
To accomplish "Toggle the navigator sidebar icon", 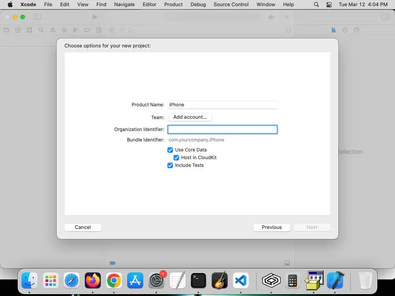I will [x=37, y=17].
